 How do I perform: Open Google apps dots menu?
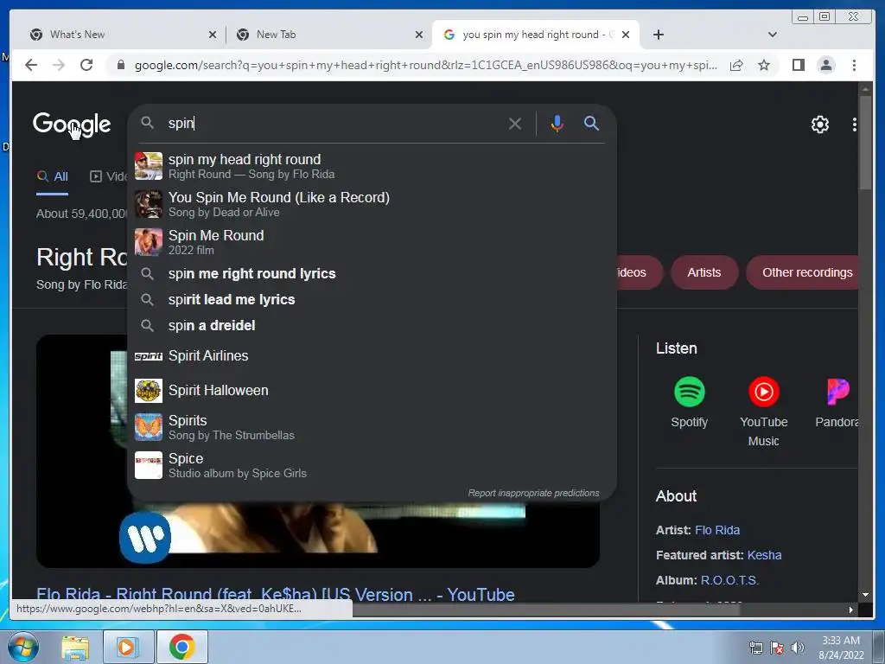click(x=855, y=124)
